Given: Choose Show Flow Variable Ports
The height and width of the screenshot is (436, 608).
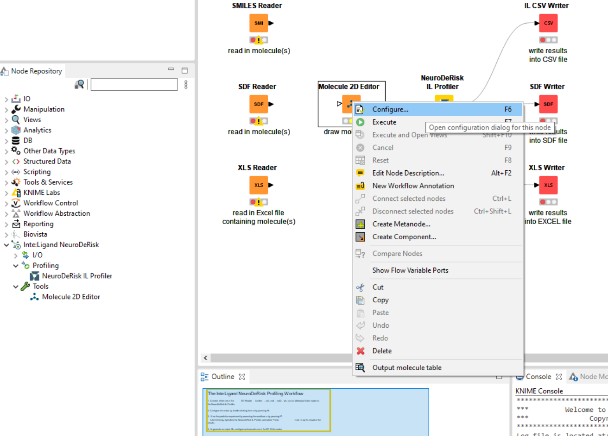Looking at the screenshot, I should coord(438,270).
